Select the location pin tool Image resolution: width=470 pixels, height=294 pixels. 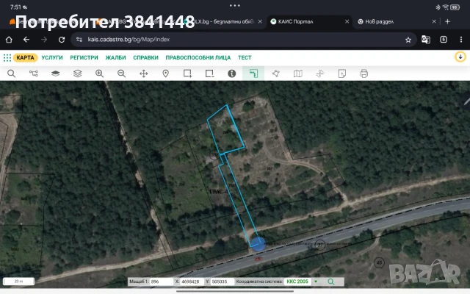pos(165,73)
